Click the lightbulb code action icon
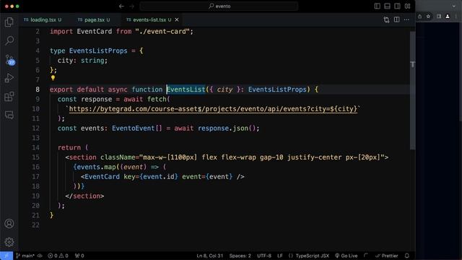The height and width of the screenshot is (260, 462). [x=53, y=78]
